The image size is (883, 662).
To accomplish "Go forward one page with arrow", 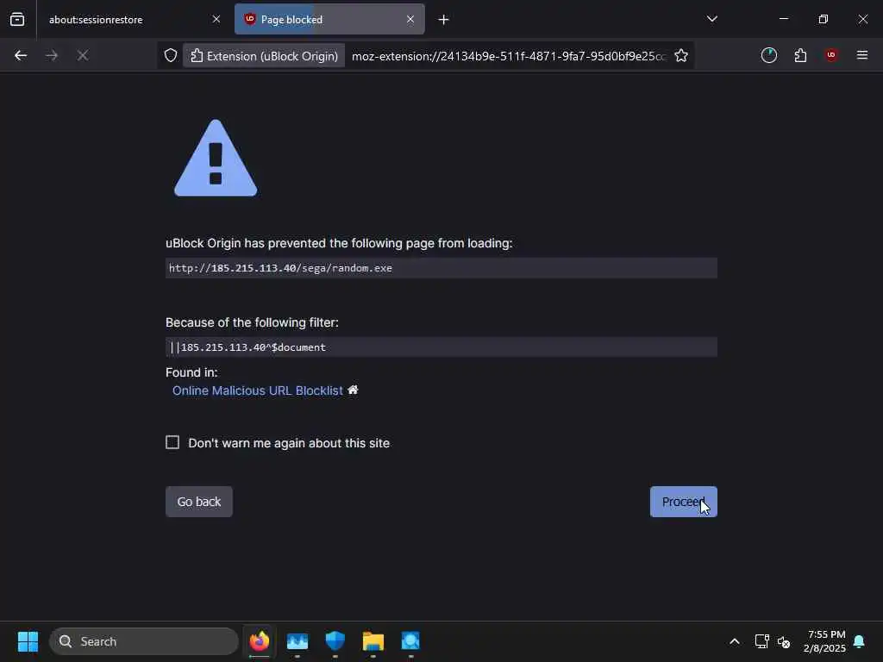I will pyautogui.click(x=52, y=55).
